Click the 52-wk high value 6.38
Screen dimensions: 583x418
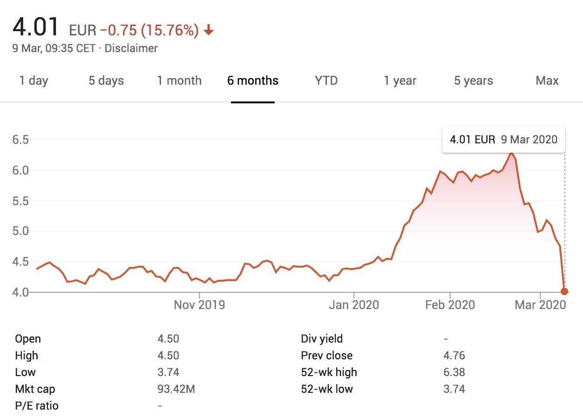point(454,372)
